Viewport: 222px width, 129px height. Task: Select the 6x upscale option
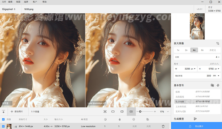point(202,50)
